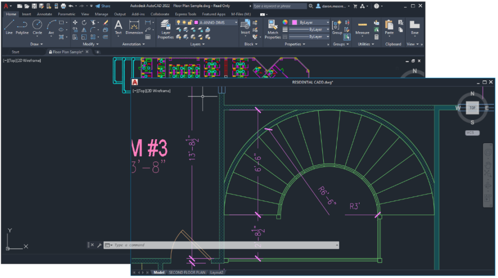The width and height of the screenshot is (498, 278).
Task: Expand the Utilities panel
Action: pyautogui.click(x=366, y=44)
